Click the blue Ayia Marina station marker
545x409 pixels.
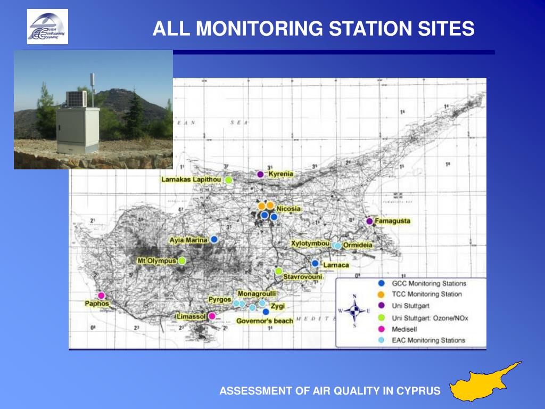pyautogui.click(x=214, y=239)
